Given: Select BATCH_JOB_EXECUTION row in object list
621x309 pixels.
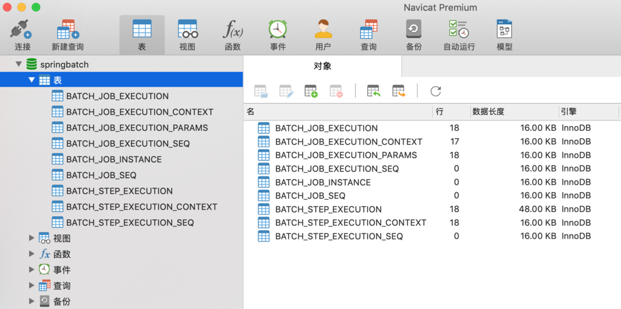Looking at the screenshot, I should (432, 128).
